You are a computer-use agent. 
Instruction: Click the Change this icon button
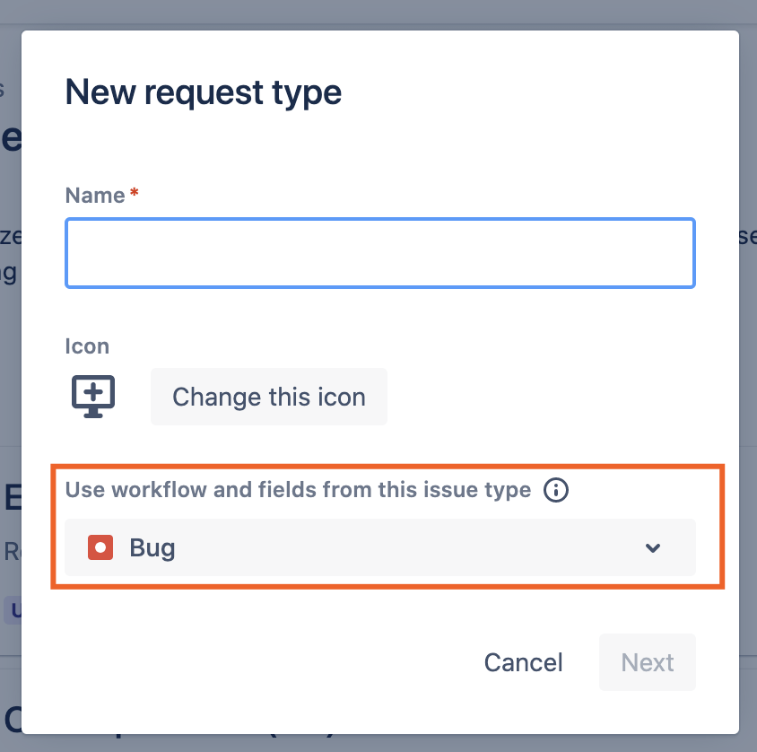pyautogui.click(x=269, y=397)
